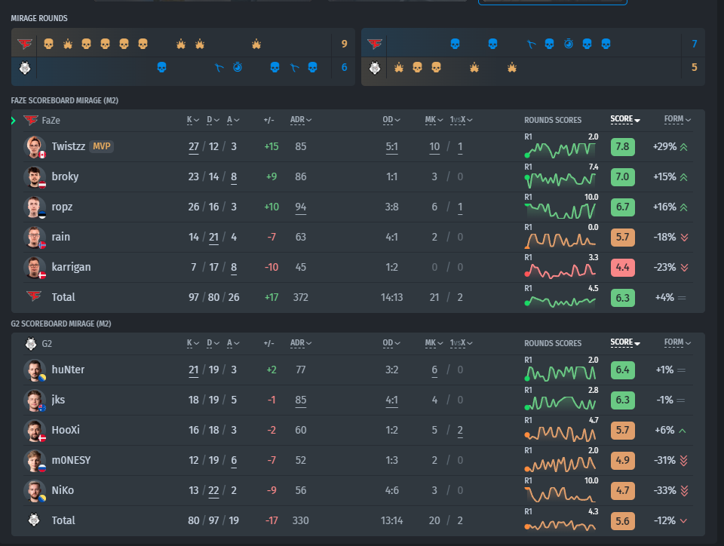Expand FaZe scoreboard with green chevron
This screenshot has height=546, width=724.
click(14, 121)
